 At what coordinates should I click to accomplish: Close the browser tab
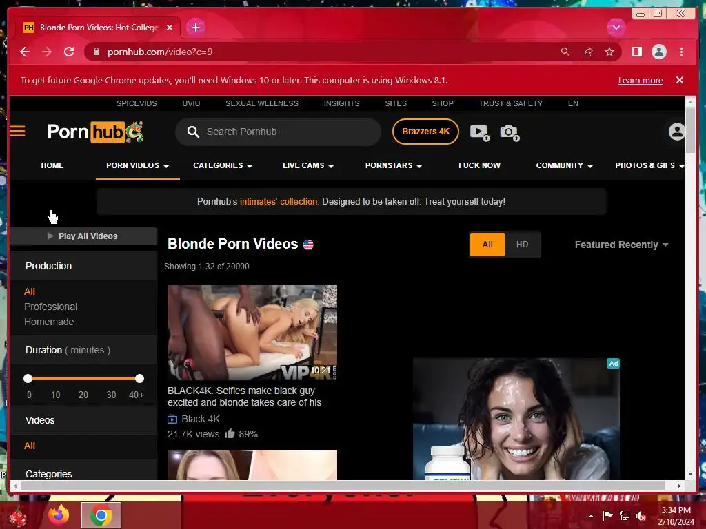170,28
